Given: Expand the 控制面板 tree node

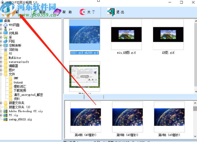Looking at the screenshot, I should pyautogui.click(x=1, y=45).
